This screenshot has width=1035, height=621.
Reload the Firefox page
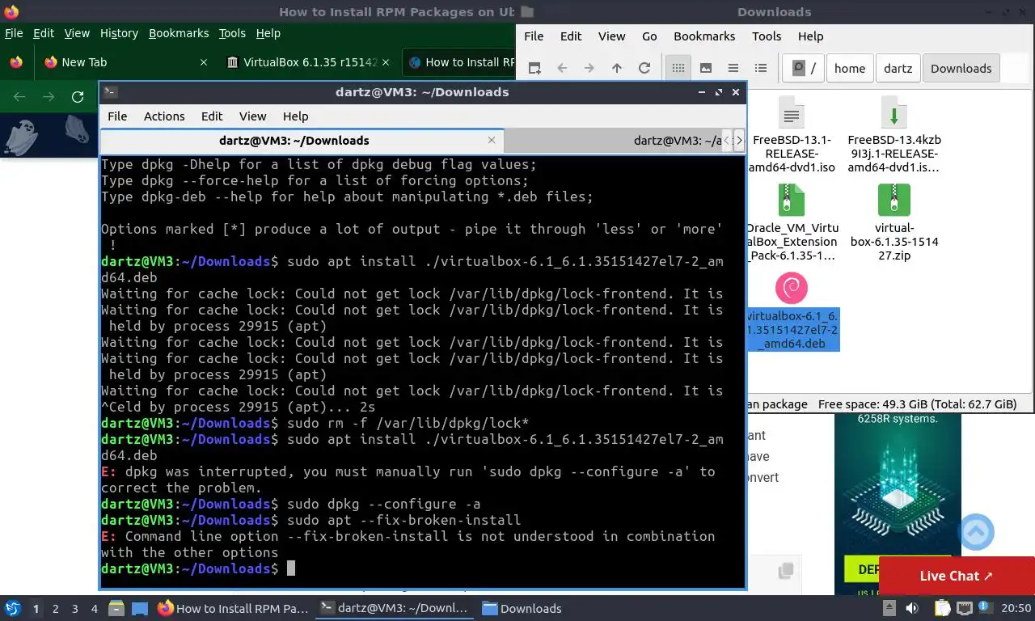(78, 97)
